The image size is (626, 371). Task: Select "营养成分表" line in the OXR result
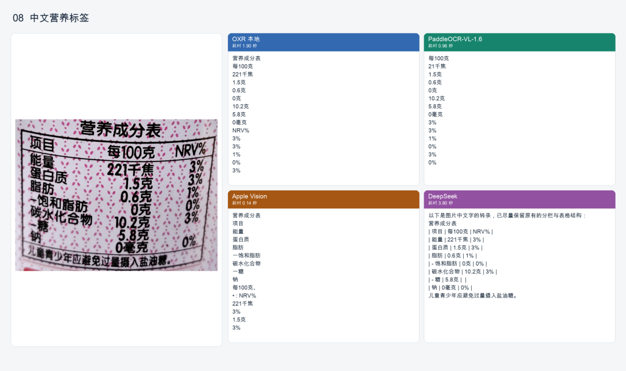click(246, 58)
